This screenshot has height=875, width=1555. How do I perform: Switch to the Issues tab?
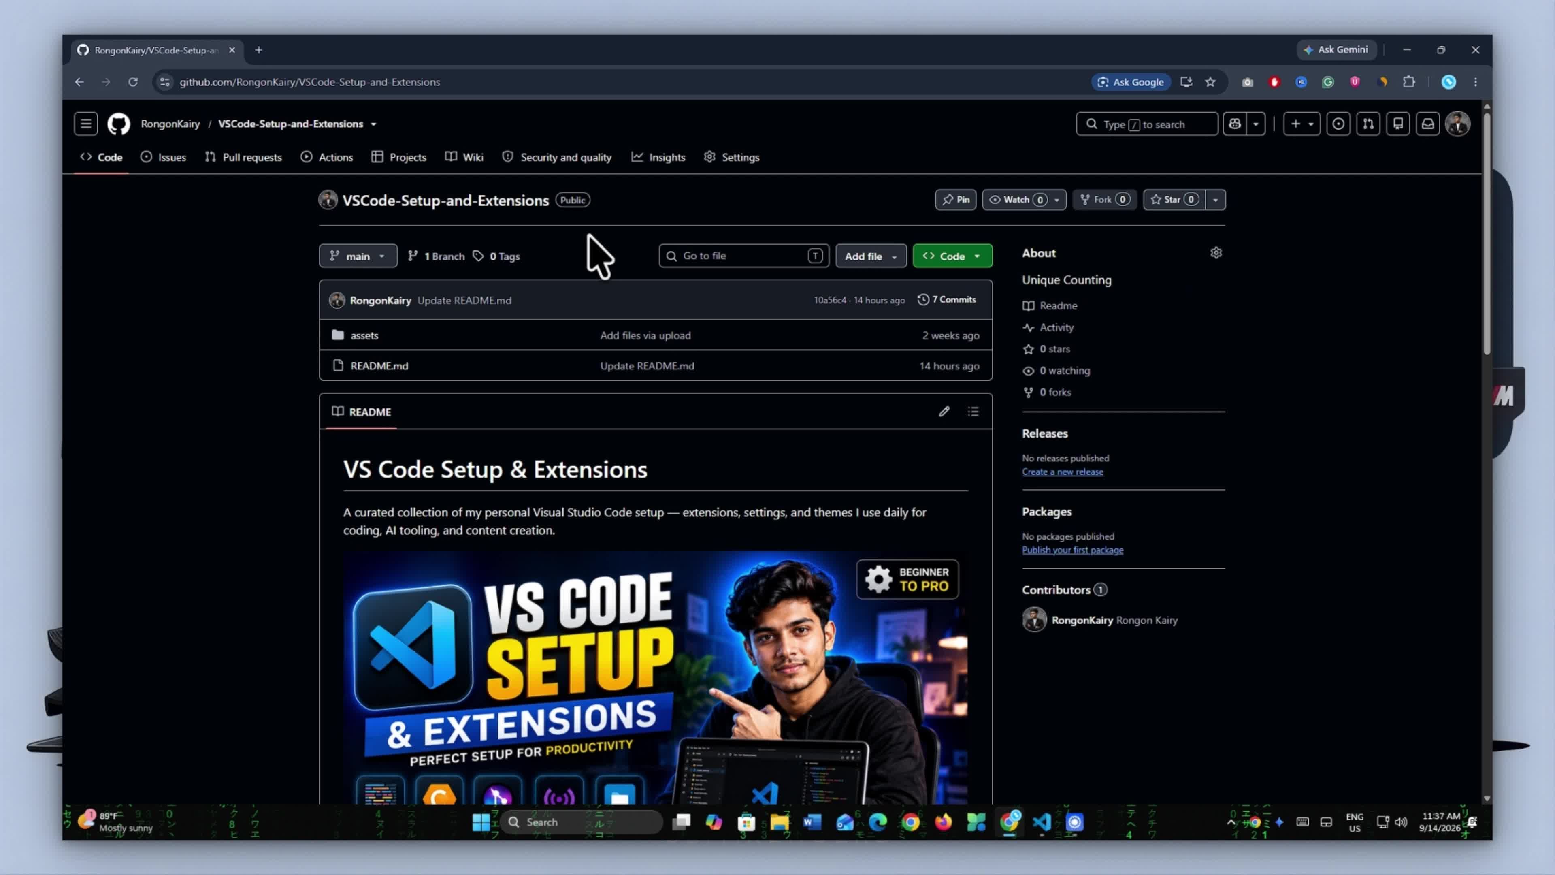[164, 157]
